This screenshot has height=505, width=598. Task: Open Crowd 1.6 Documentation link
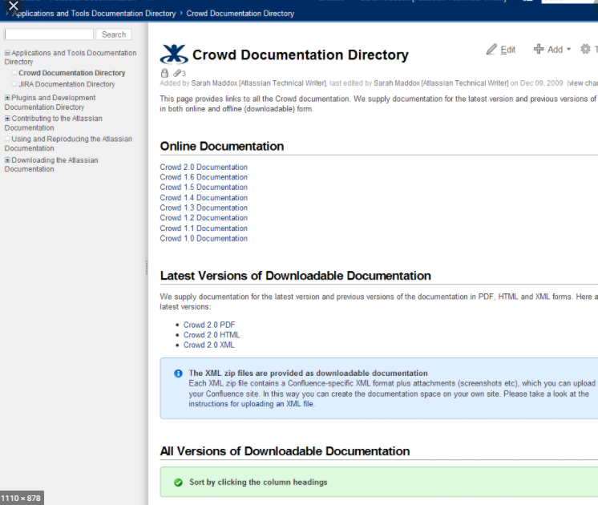coord(204,177)
